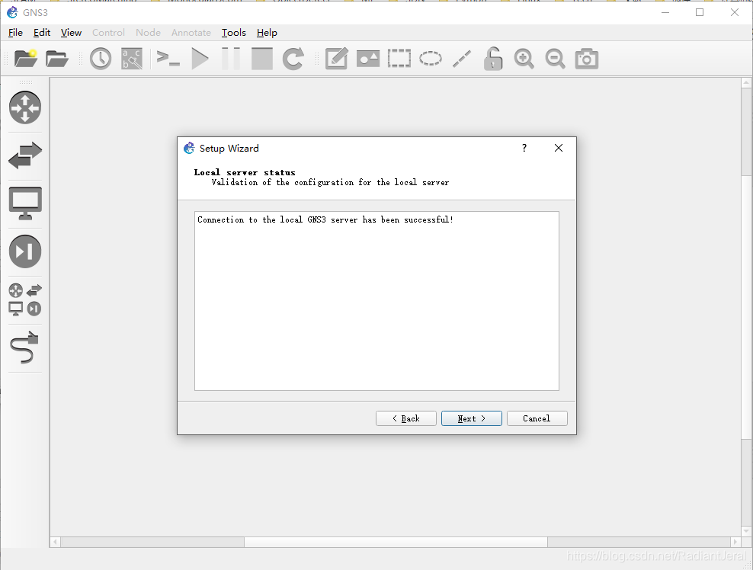The height and width of the screenshot is (570, 753).
Task: Close the Setup Wizard dialog
Action: (x=559, y=148)
